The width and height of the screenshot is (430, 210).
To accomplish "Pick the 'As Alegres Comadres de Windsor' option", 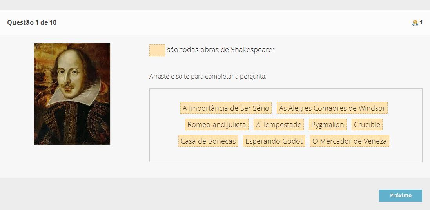I will click(332, 108).
